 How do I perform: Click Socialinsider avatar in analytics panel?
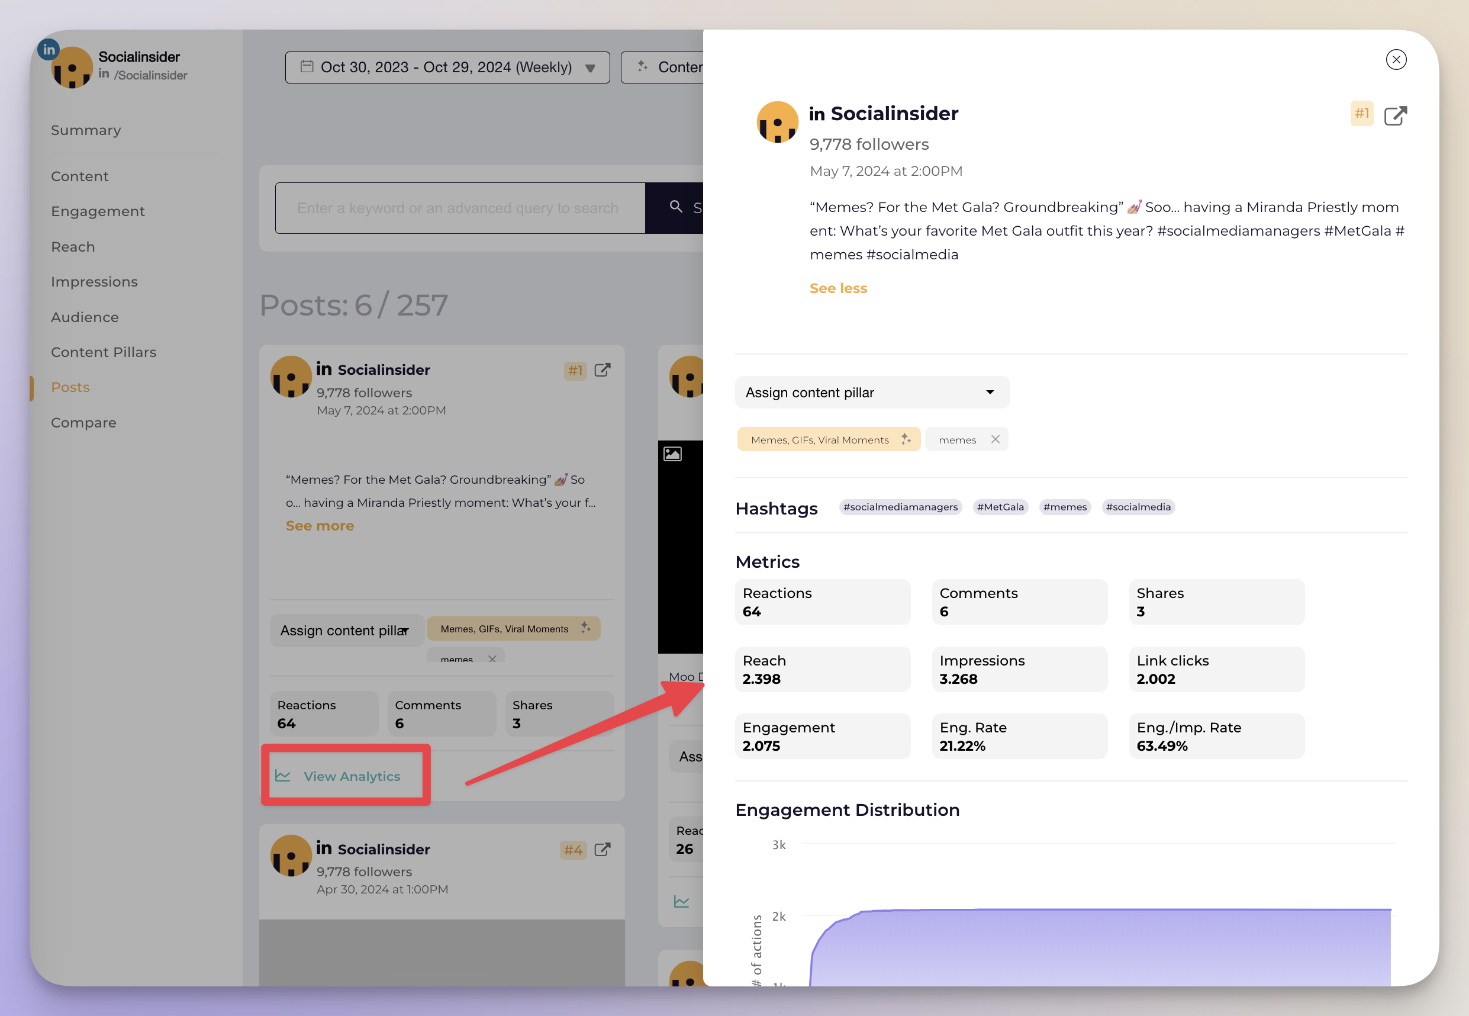coord(777,121)
